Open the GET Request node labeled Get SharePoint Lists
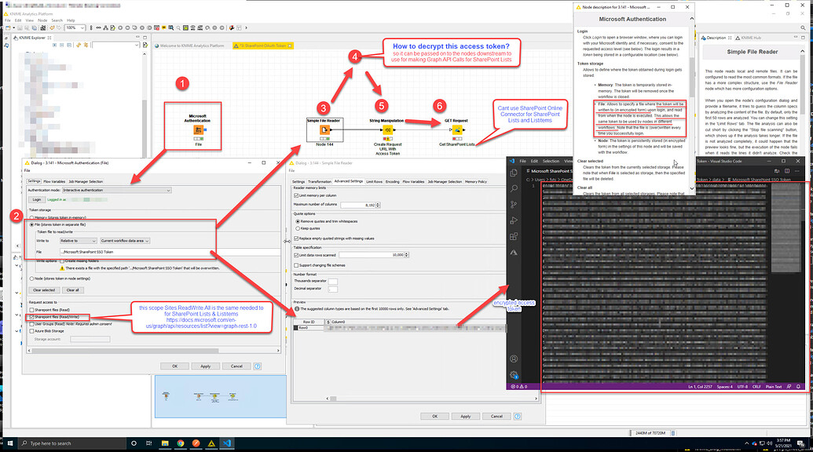Screen dimensions: 813x452 pos(458,128)
